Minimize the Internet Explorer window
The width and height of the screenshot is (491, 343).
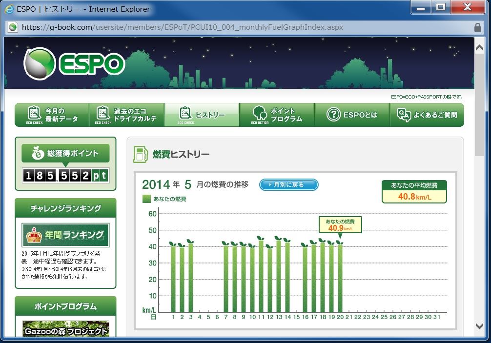[421, 7]
